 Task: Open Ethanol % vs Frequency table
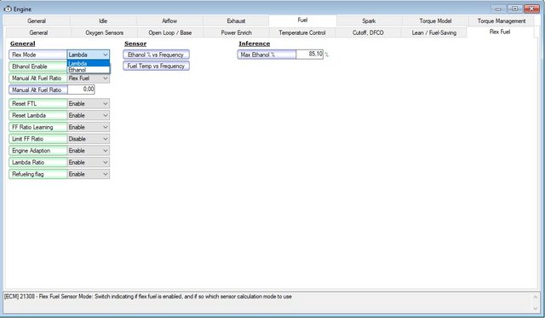point(156,55)
